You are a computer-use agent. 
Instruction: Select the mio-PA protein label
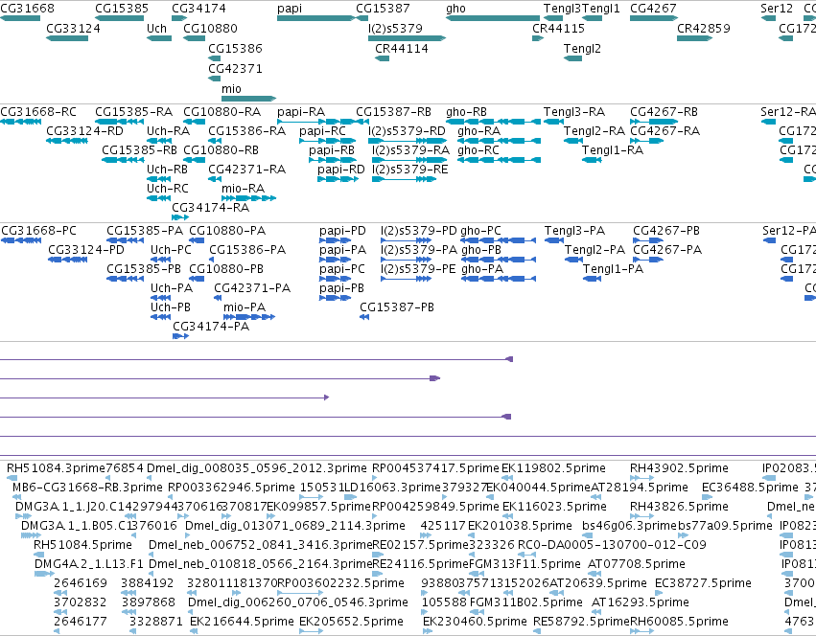(245, 307)
